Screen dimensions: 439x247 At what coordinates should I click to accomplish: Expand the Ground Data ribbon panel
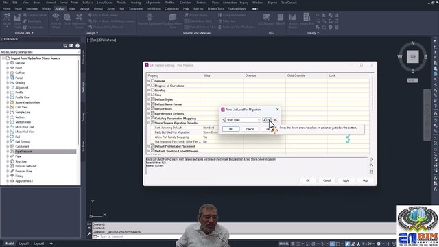(x=24, y=33)
